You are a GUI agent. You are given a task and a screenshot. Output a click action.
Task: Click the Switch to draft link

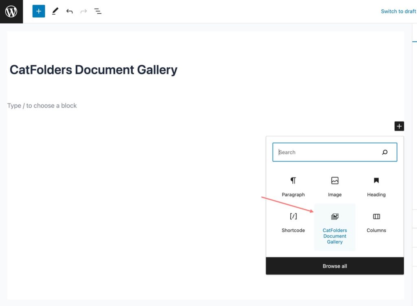pyautogui.click(x=398, y=11)
